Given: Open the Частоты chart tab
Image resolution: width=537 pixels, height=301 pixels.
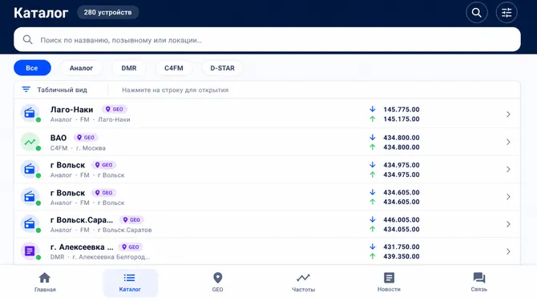Looking at the screenshot, I should coord(304,283).
